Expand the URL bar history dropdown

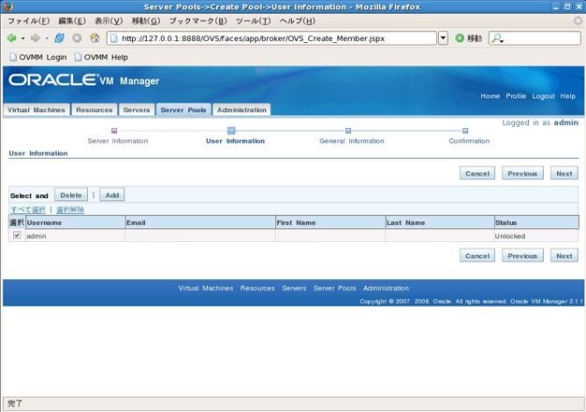coord(443,38)
